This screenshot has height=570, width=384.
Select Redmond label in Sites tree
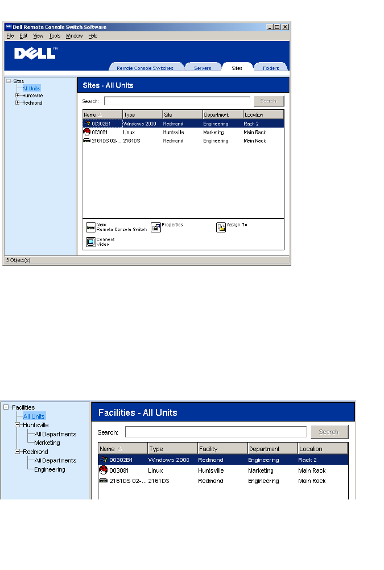[x=32, y=103]
